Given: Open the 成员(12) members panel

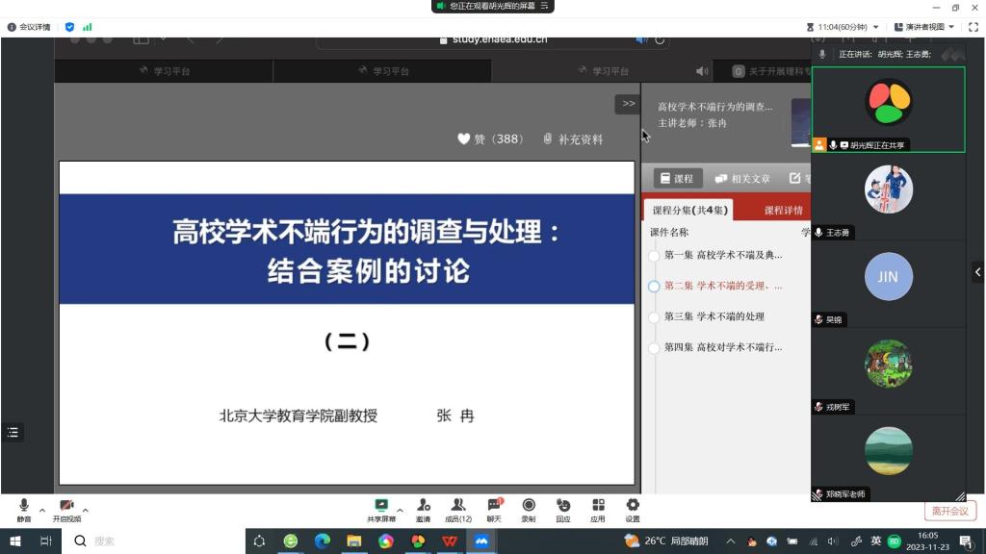Looking at the screenshot, I should pos(458,510).
